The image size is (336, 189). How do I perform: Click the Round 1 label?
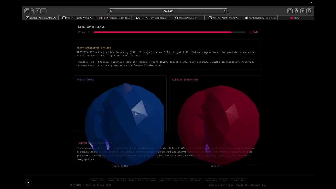coord(84,32)
